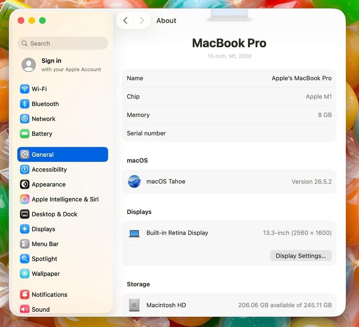Select Displays in the sidebar
359x327 pixels.
coord(63,229)
